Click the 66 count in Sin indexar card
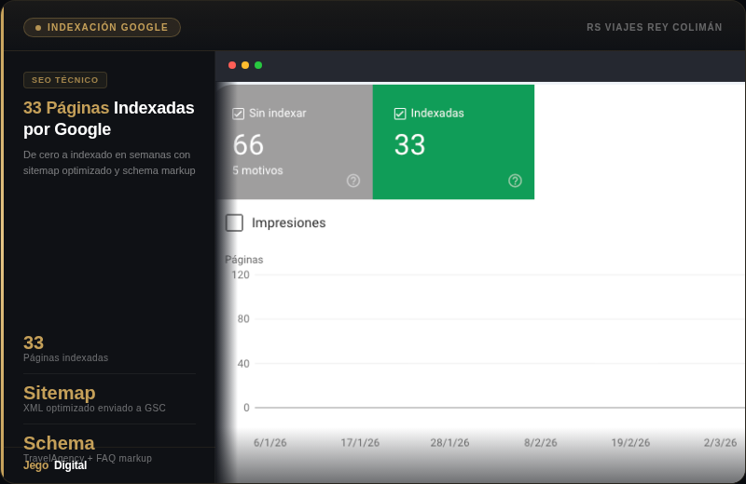Image resolution: width=746 pixels, height=484 pixels. [248, 145]
